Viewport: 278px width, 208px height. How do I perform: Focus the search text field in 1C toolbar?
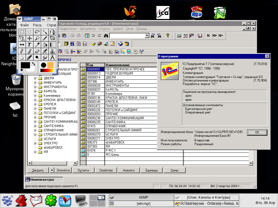(128, 36)
